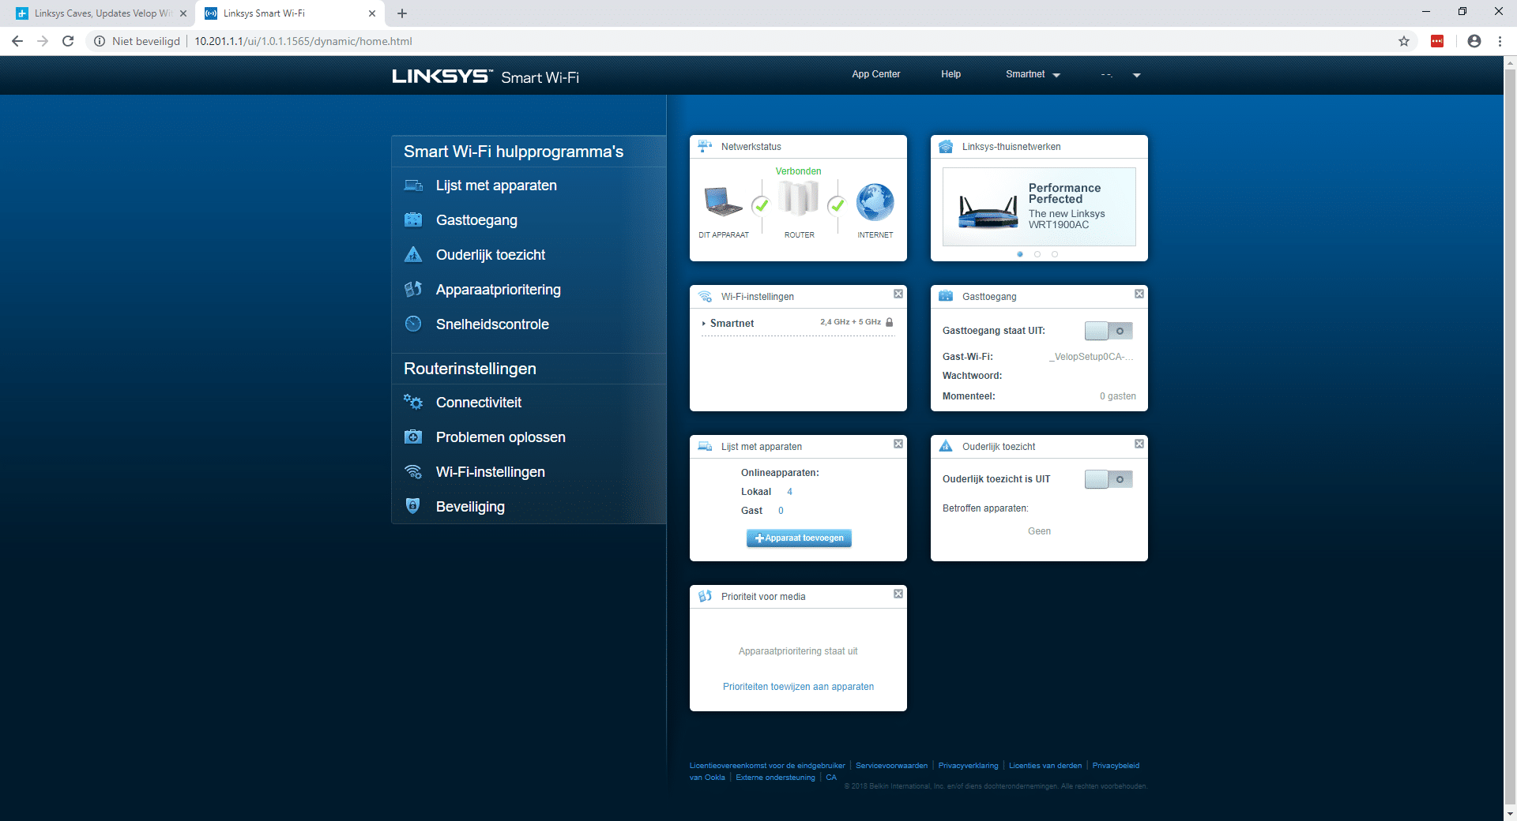Open the Licenties van derden footer link
The width and height of the screenshot is (1517, 821).
(1045, 766)
